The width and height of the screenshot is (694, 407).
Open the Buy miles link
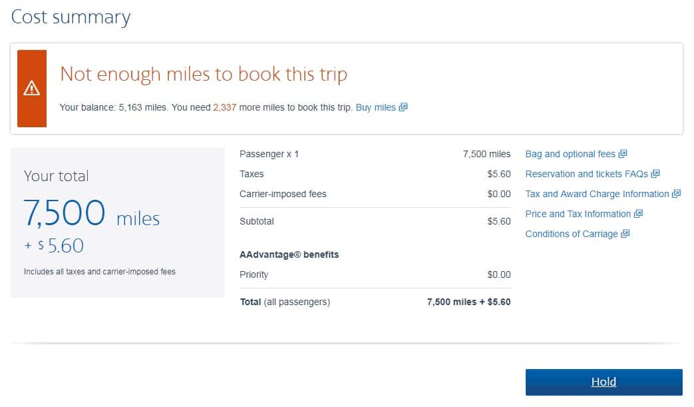pos(376,108)
